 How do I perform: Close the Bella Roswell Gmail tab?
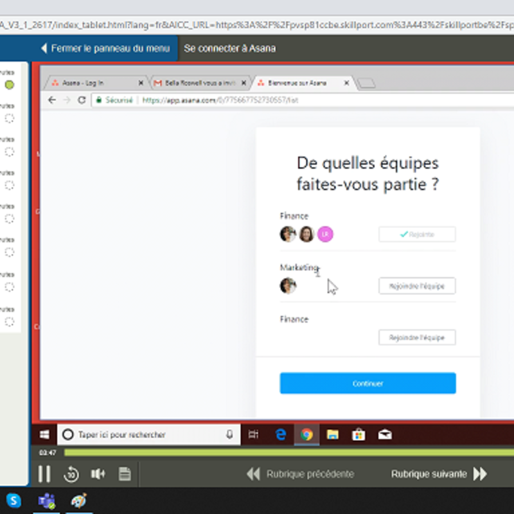click(244, 83)
